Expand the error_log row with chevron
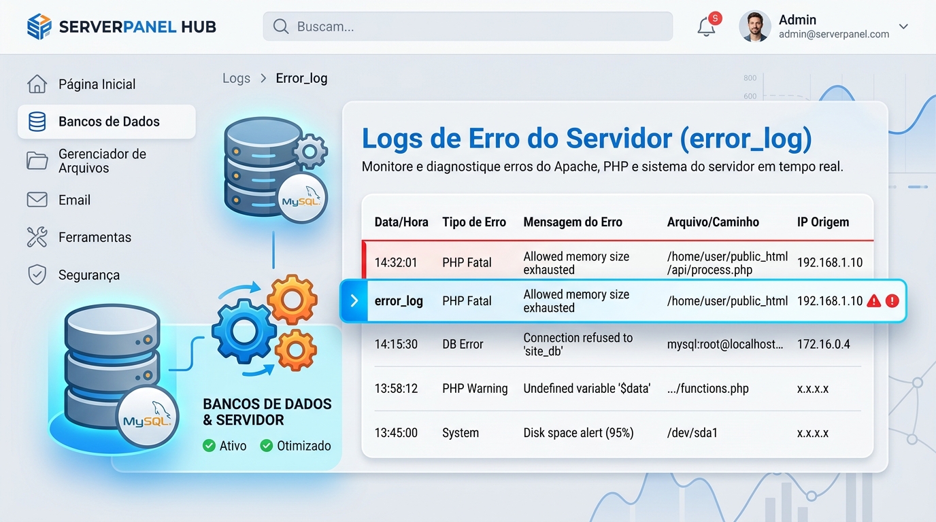936x522 pixels. coord(354,300)
